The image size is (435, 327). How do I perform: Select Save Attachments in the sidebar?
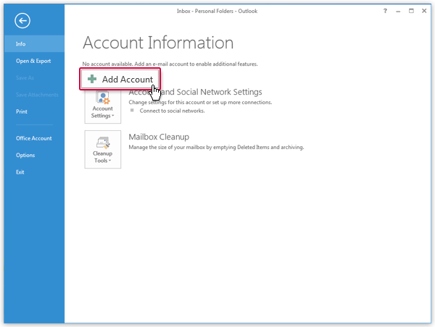click(35, 95)
